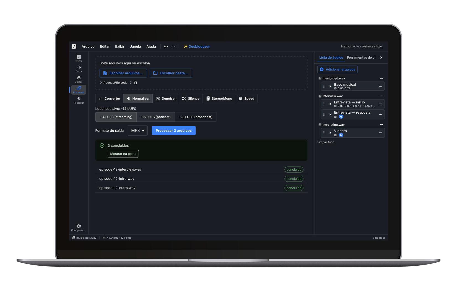Image resolution: width=457 pixels, height=282 pixels.
Task: Click the app logo icon in the menu bar
Action: coord(74,46)
